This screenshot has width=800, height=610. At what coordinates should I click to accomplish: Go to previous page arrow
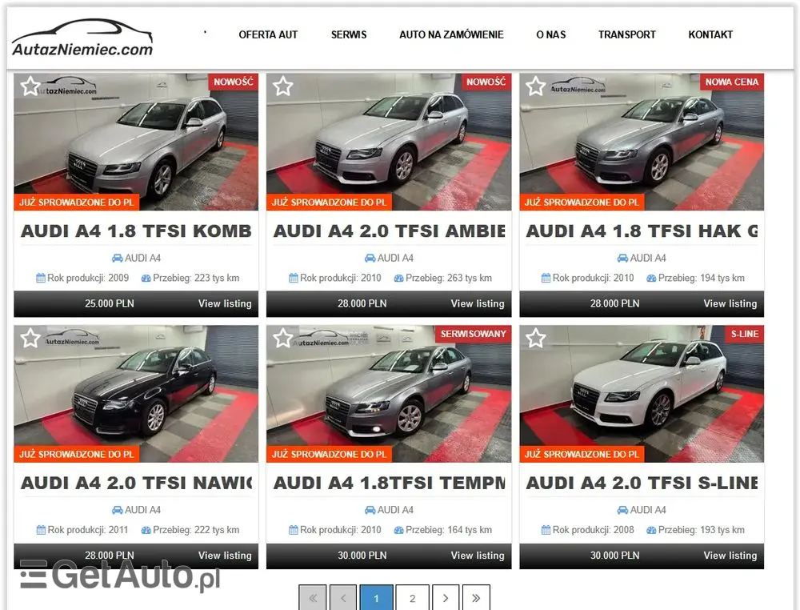(343, 598)
